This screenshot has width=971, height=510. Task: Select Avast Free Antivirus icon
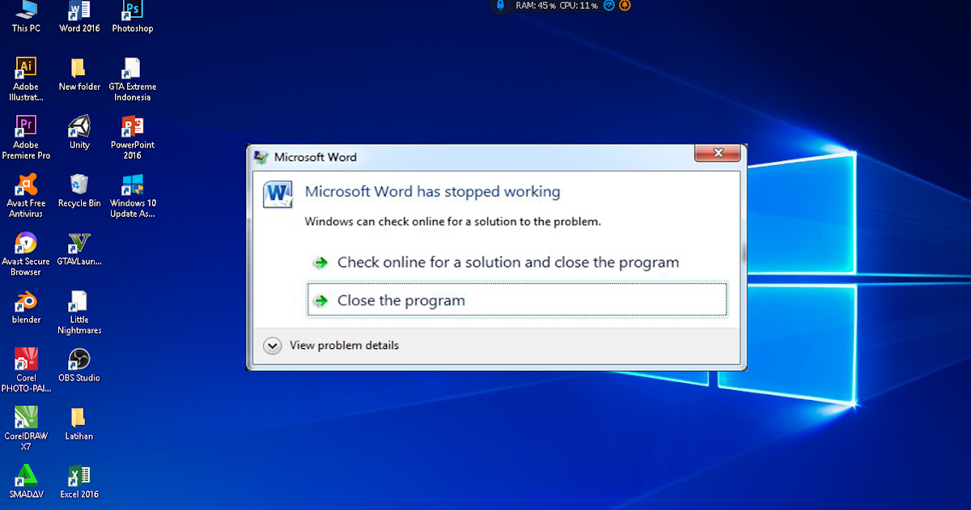tap(26, 197)
